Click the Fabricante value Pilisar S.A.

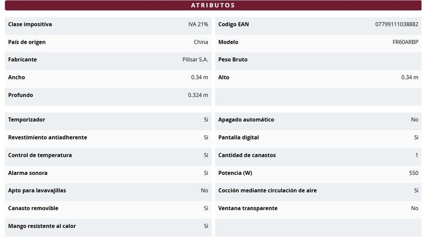[195, 60]
